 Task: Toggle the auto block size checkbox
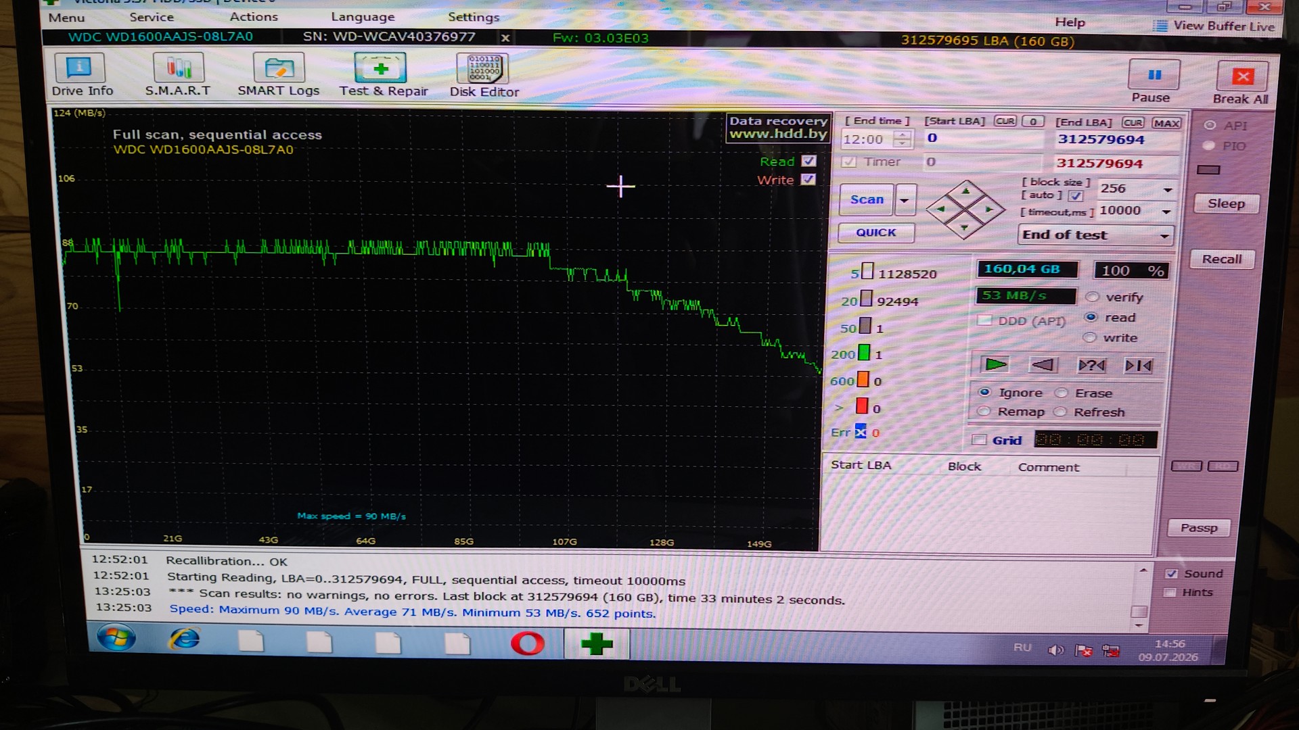[1076, 196]
